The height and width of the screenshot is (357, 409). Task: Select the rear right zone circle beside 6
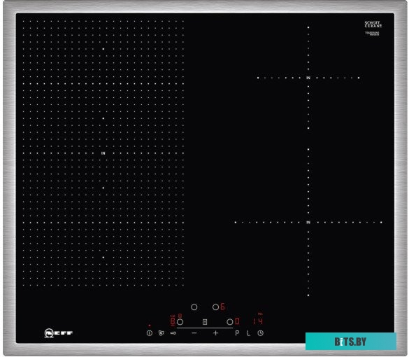(x=215, y=307)
